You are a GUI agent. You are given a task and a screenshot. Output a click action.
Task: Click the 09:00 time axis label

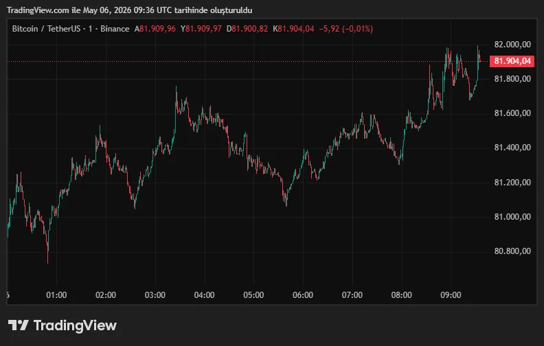451,295
